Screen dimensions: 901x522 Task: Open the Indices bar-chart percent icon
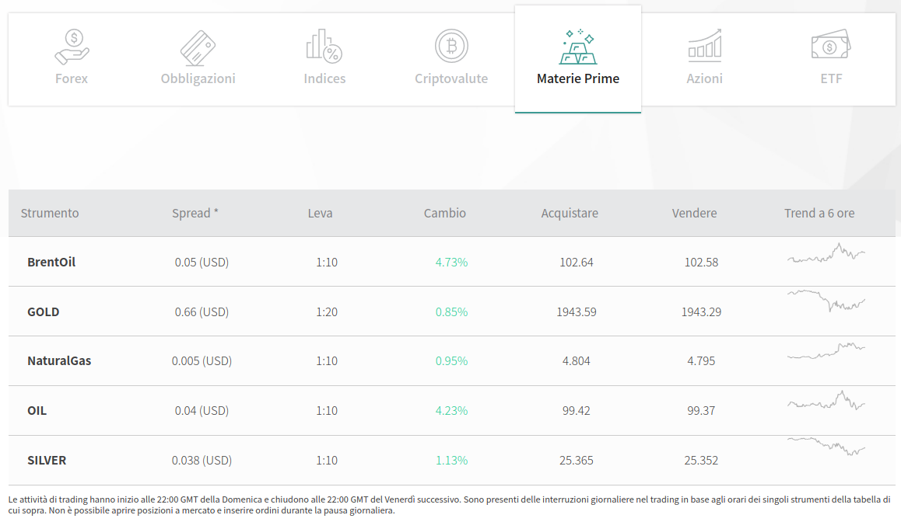(324, 47)
